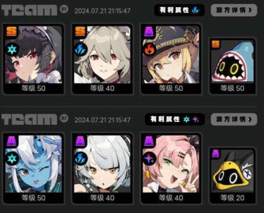Click ice attribute icon on blue-skinned character
Viewport: 264px width, 213px height.
click(12, 159)
